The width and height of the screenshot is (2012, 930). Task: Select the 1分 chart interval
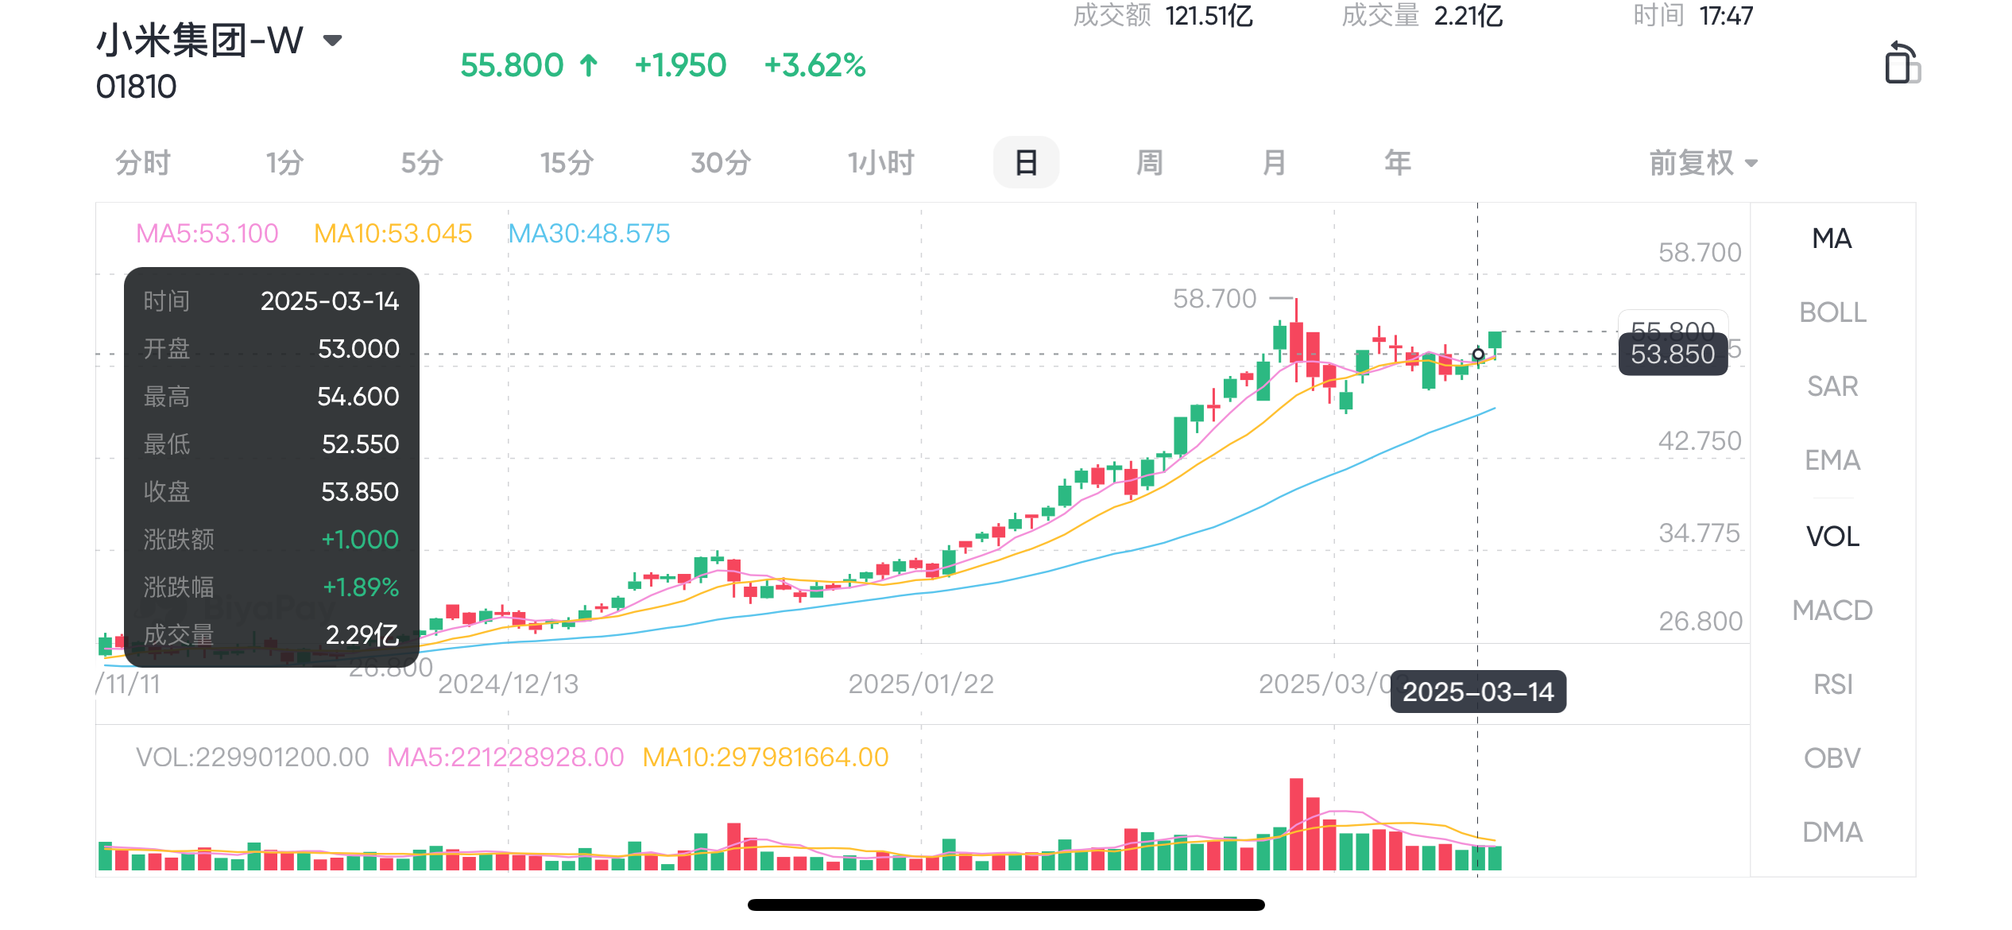pos(284,163)
